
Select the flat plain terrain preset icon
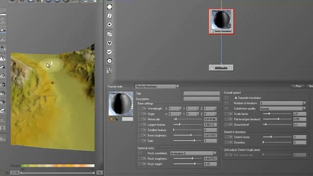(x=3, y=13)
